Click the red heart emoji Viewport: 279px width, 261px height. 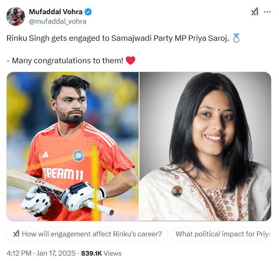click(x=130, y=60)
